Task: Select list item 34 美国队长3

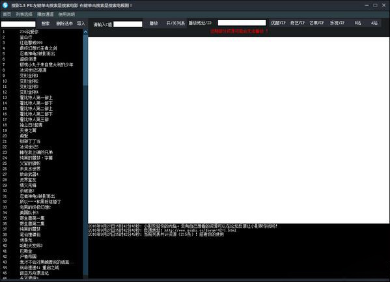Action: coord(29,212)
